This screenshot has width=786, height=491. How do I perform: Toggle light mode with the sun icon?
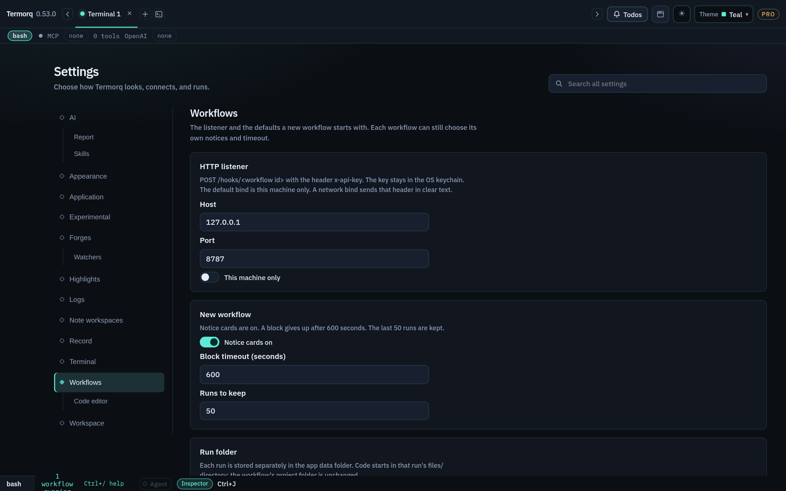point(682,14)
